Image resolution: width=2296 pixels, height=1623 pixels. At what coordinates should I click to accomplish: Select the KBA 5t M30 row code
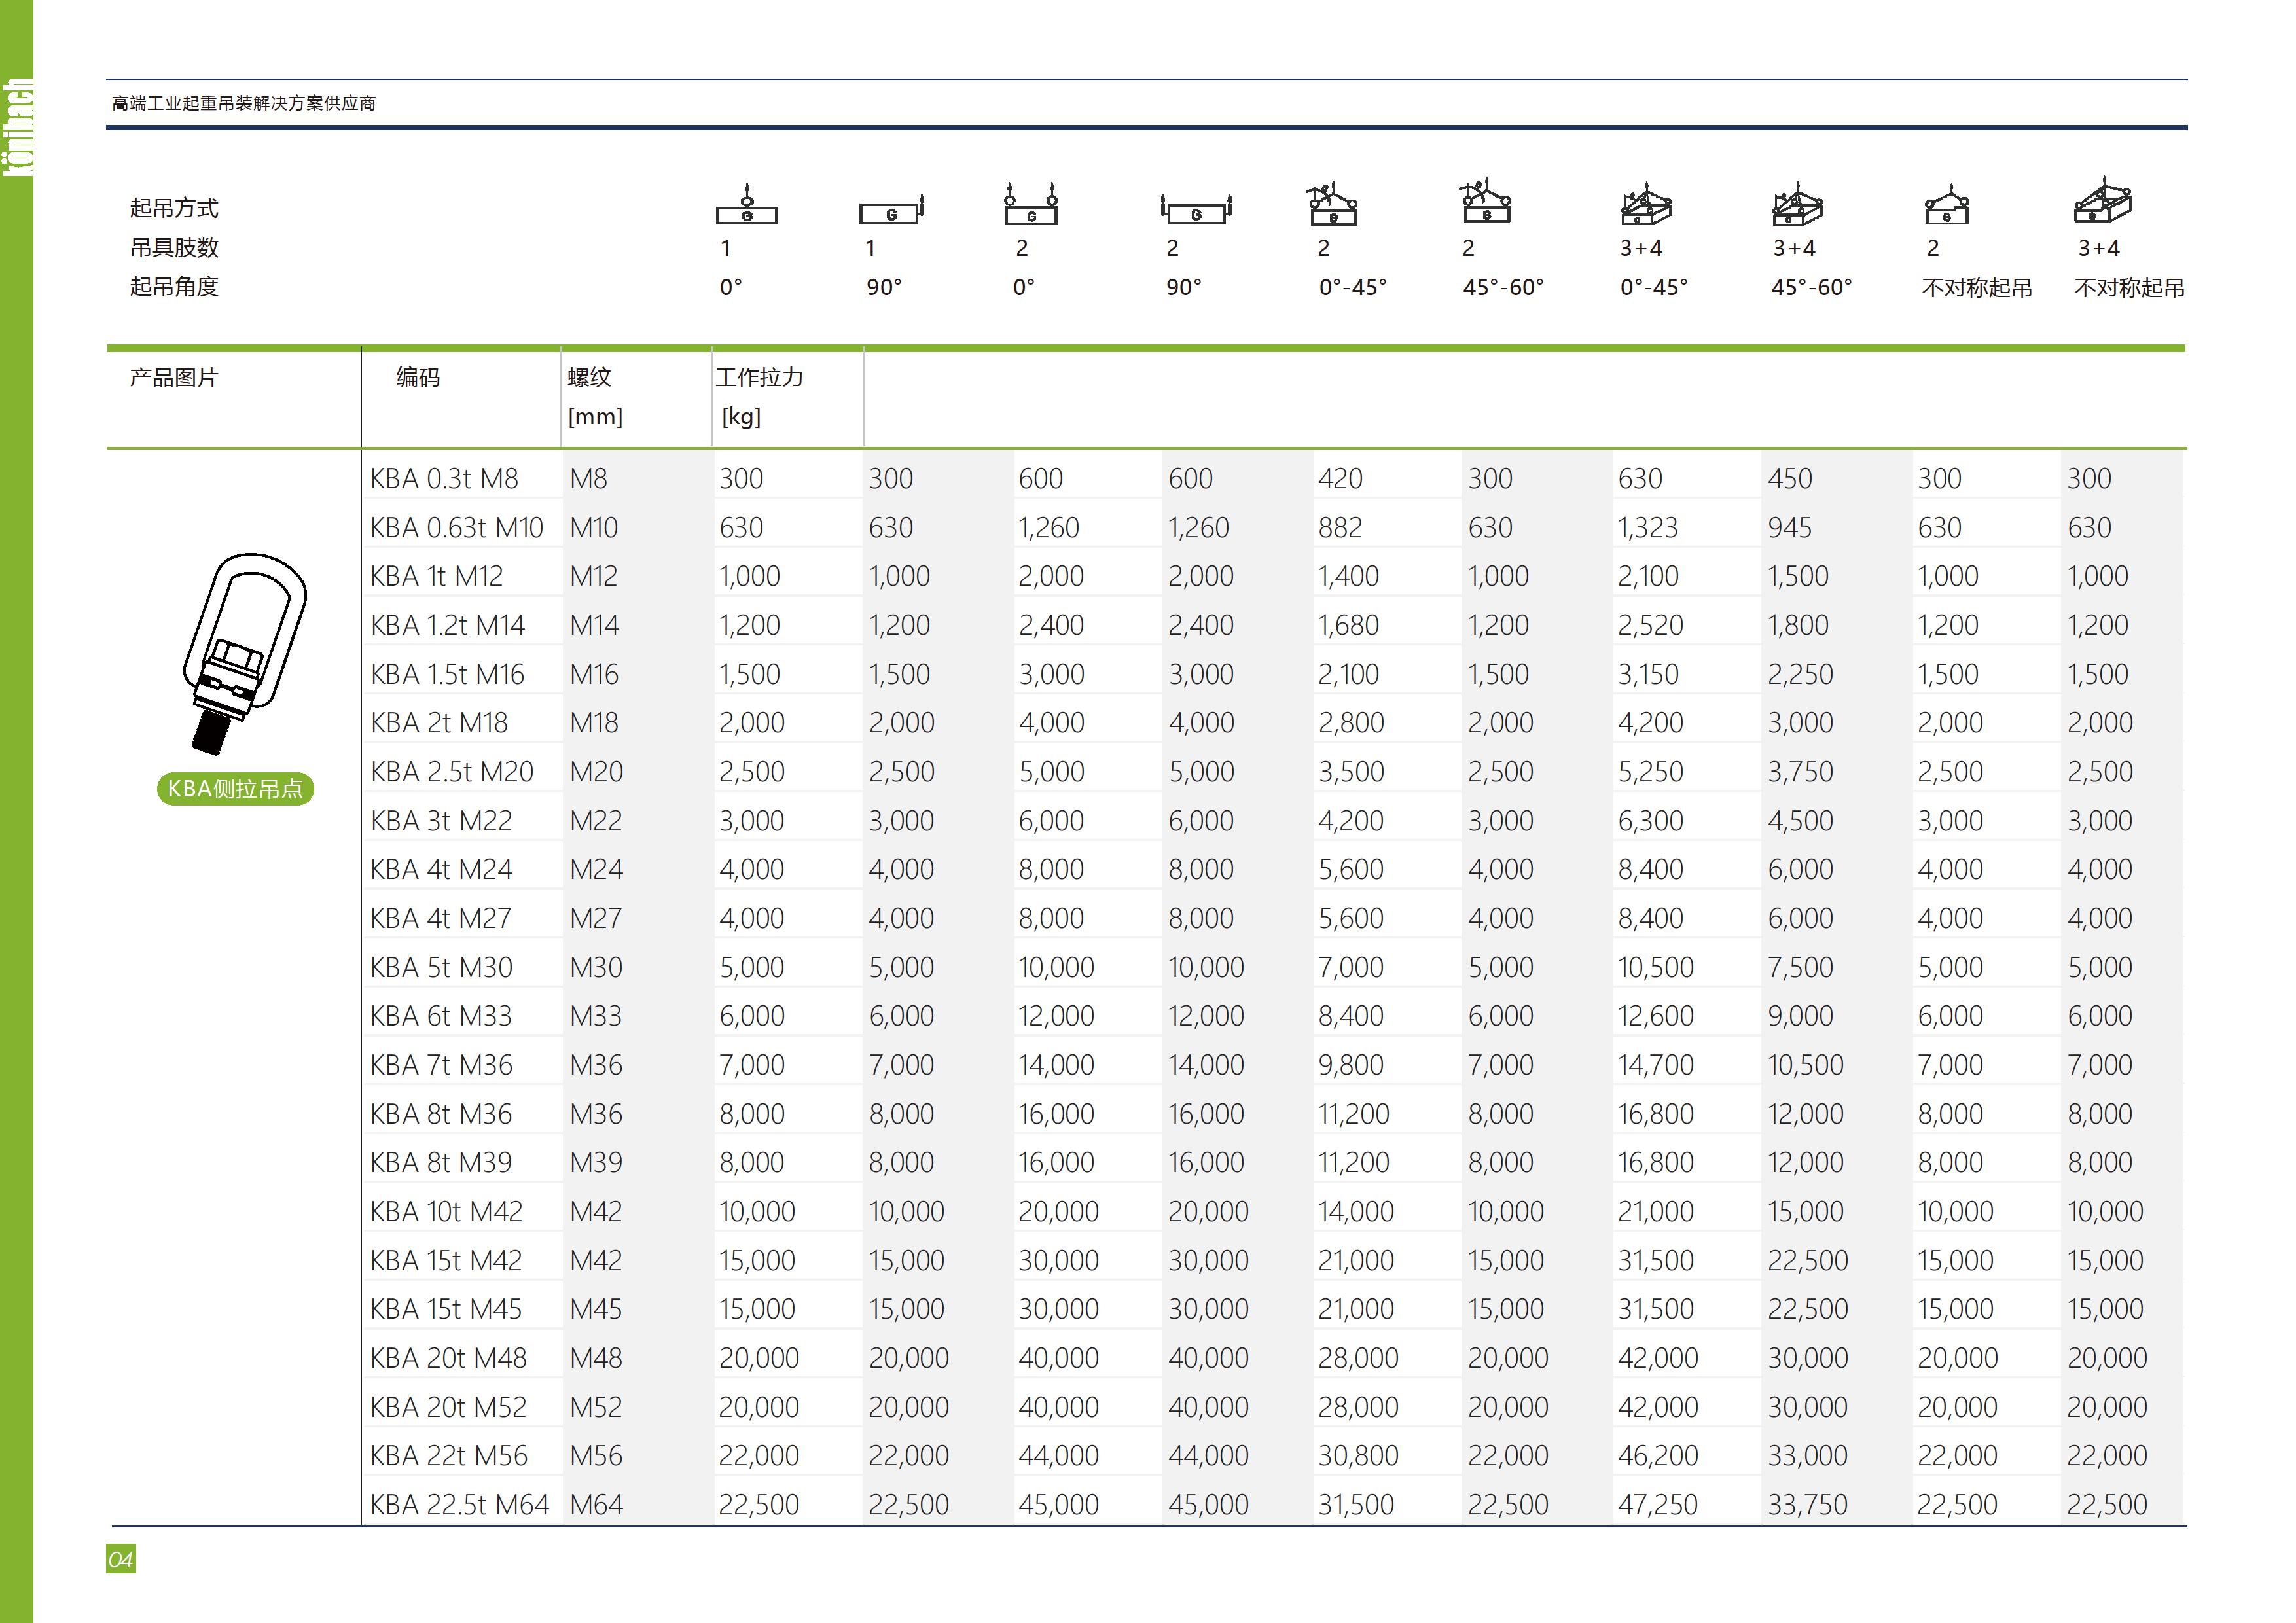pyautogui.click(x=441, y=968)
